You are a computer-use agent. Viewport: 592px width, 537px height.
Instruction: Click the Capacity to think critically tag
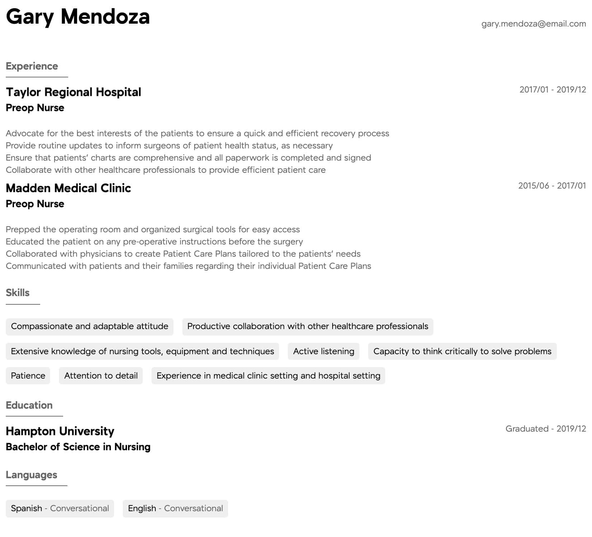(x=462, y=351)
